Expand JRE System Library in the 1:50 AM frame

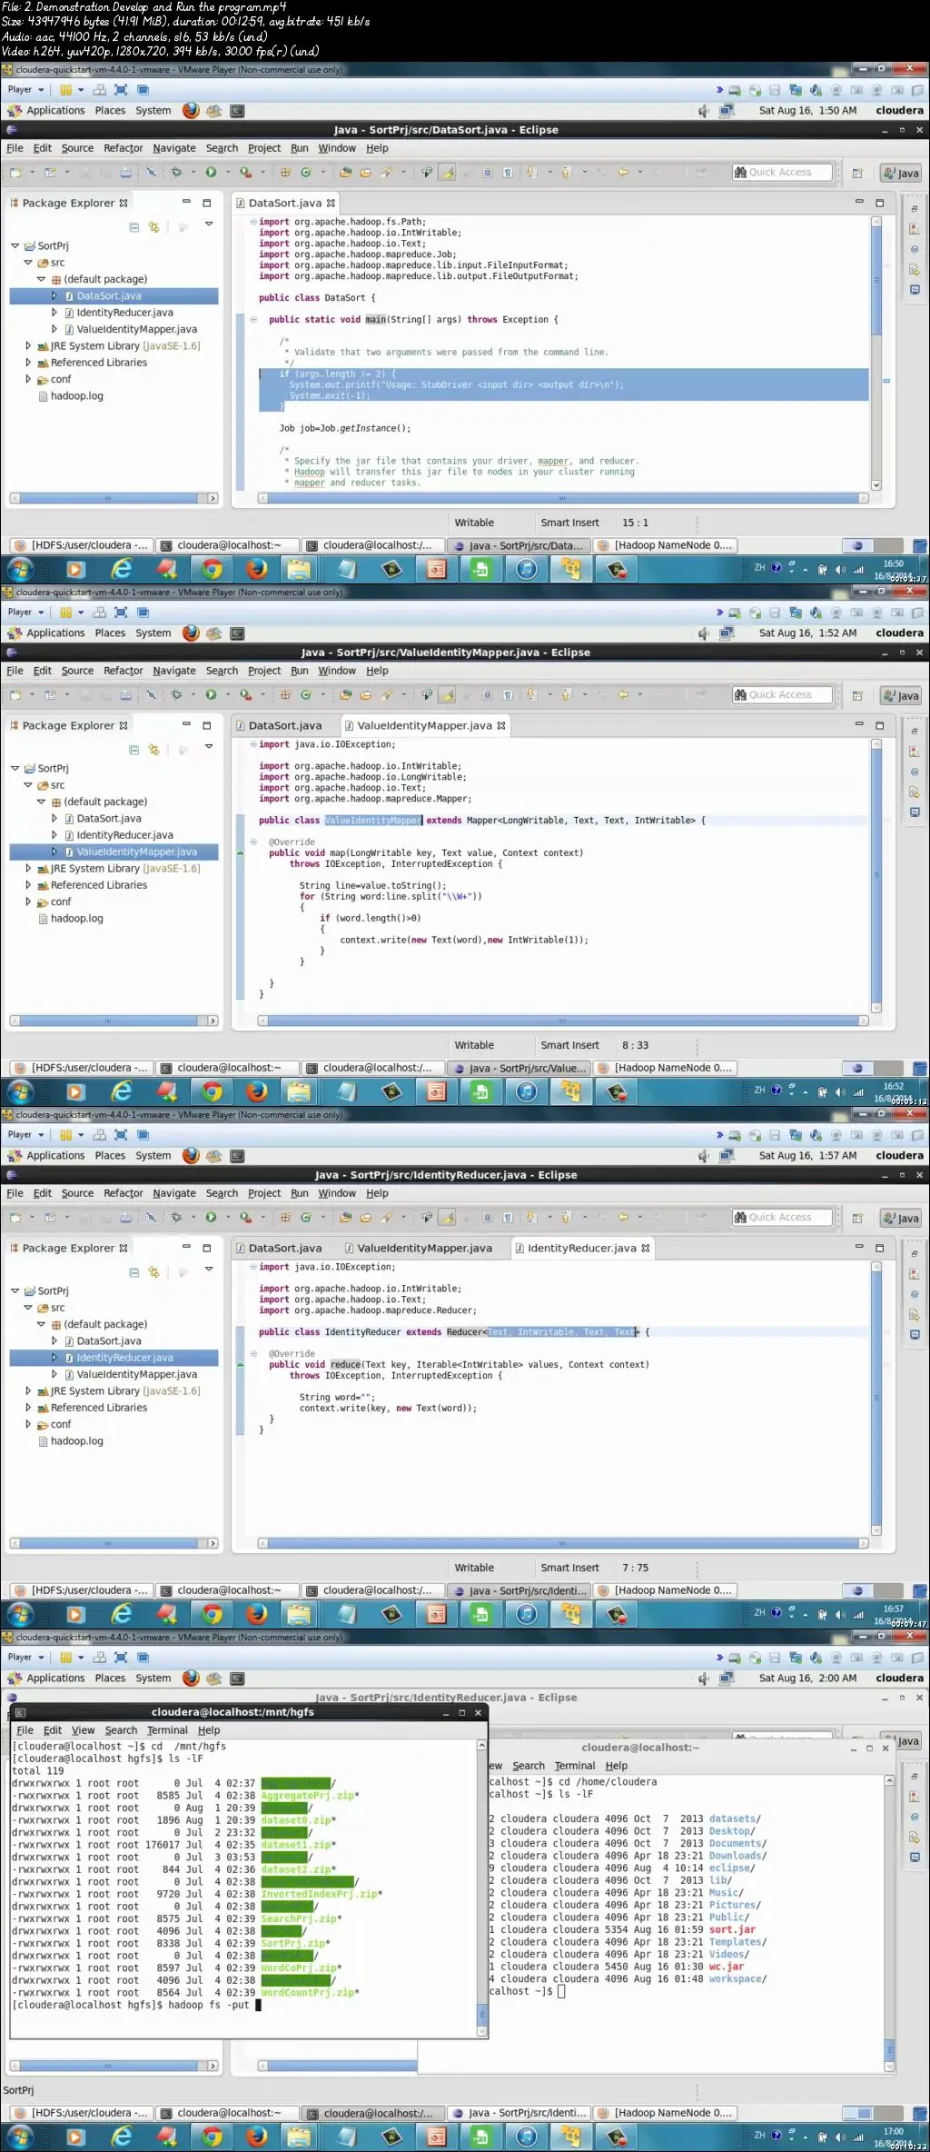[x=28, y=346]
